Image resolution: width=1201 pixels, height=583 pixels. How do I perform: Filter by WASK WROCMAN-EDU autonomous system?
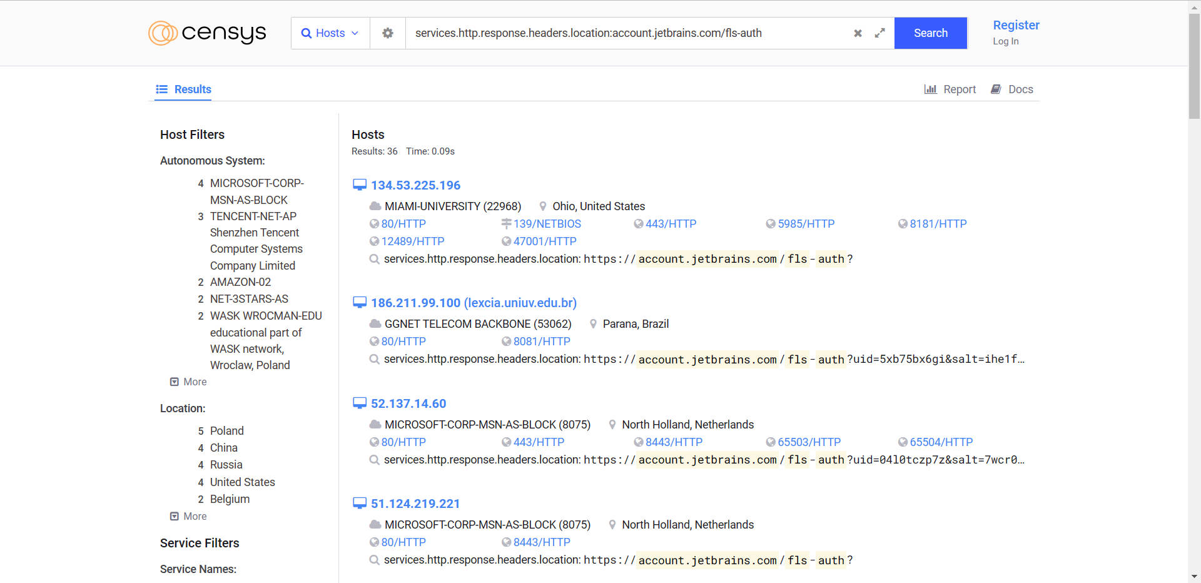point(266,340)
